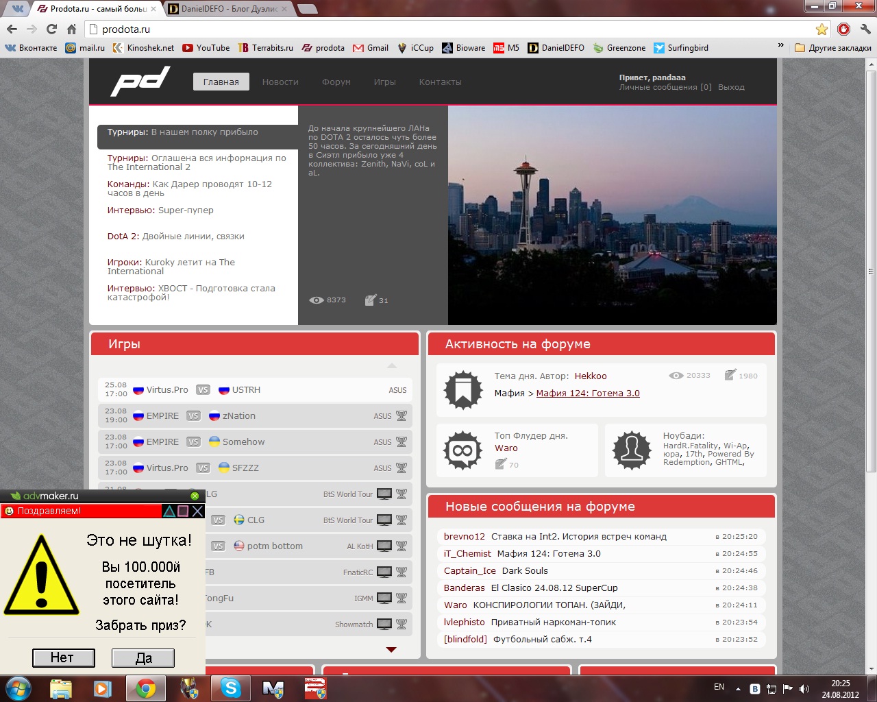Click the trophy icon in EMPIRE vs zNation row
This screenshot has height=702, width=877.
(x=402, y=415)
